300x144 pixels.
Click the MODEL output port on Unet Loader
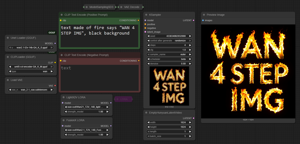pyautogui.click(x=55, y=43)
